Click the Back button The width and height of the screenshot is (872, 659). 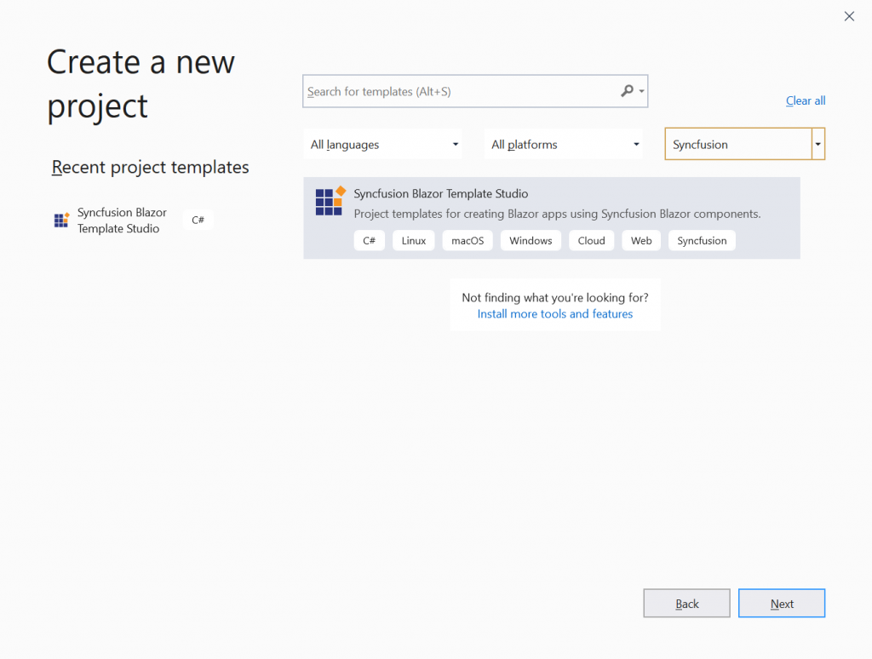coord(686,603)
